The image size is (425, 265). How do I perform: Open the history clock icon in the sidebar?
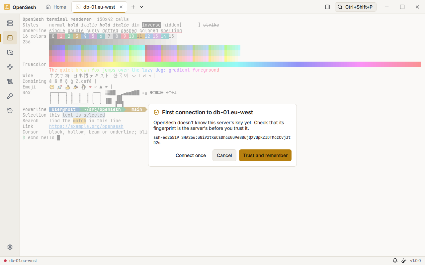(10, 111)
